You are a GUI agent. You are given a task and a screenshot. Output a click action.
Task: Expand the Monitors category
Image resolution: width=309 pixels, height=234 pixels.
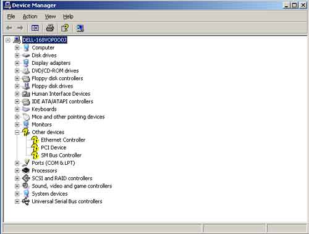17,125
